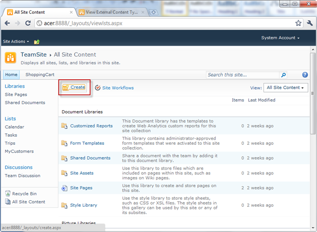Click the Site Workflows icon

point(98,88)
